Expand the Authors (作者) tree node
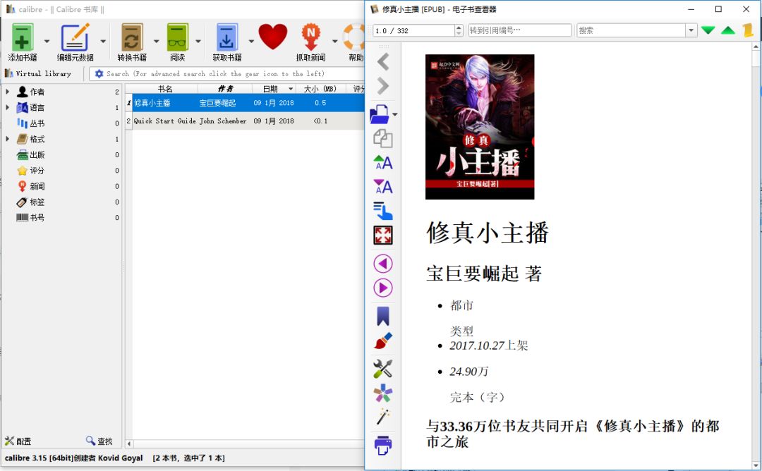This screenshot has width=762, height=471. pos(7,91)
